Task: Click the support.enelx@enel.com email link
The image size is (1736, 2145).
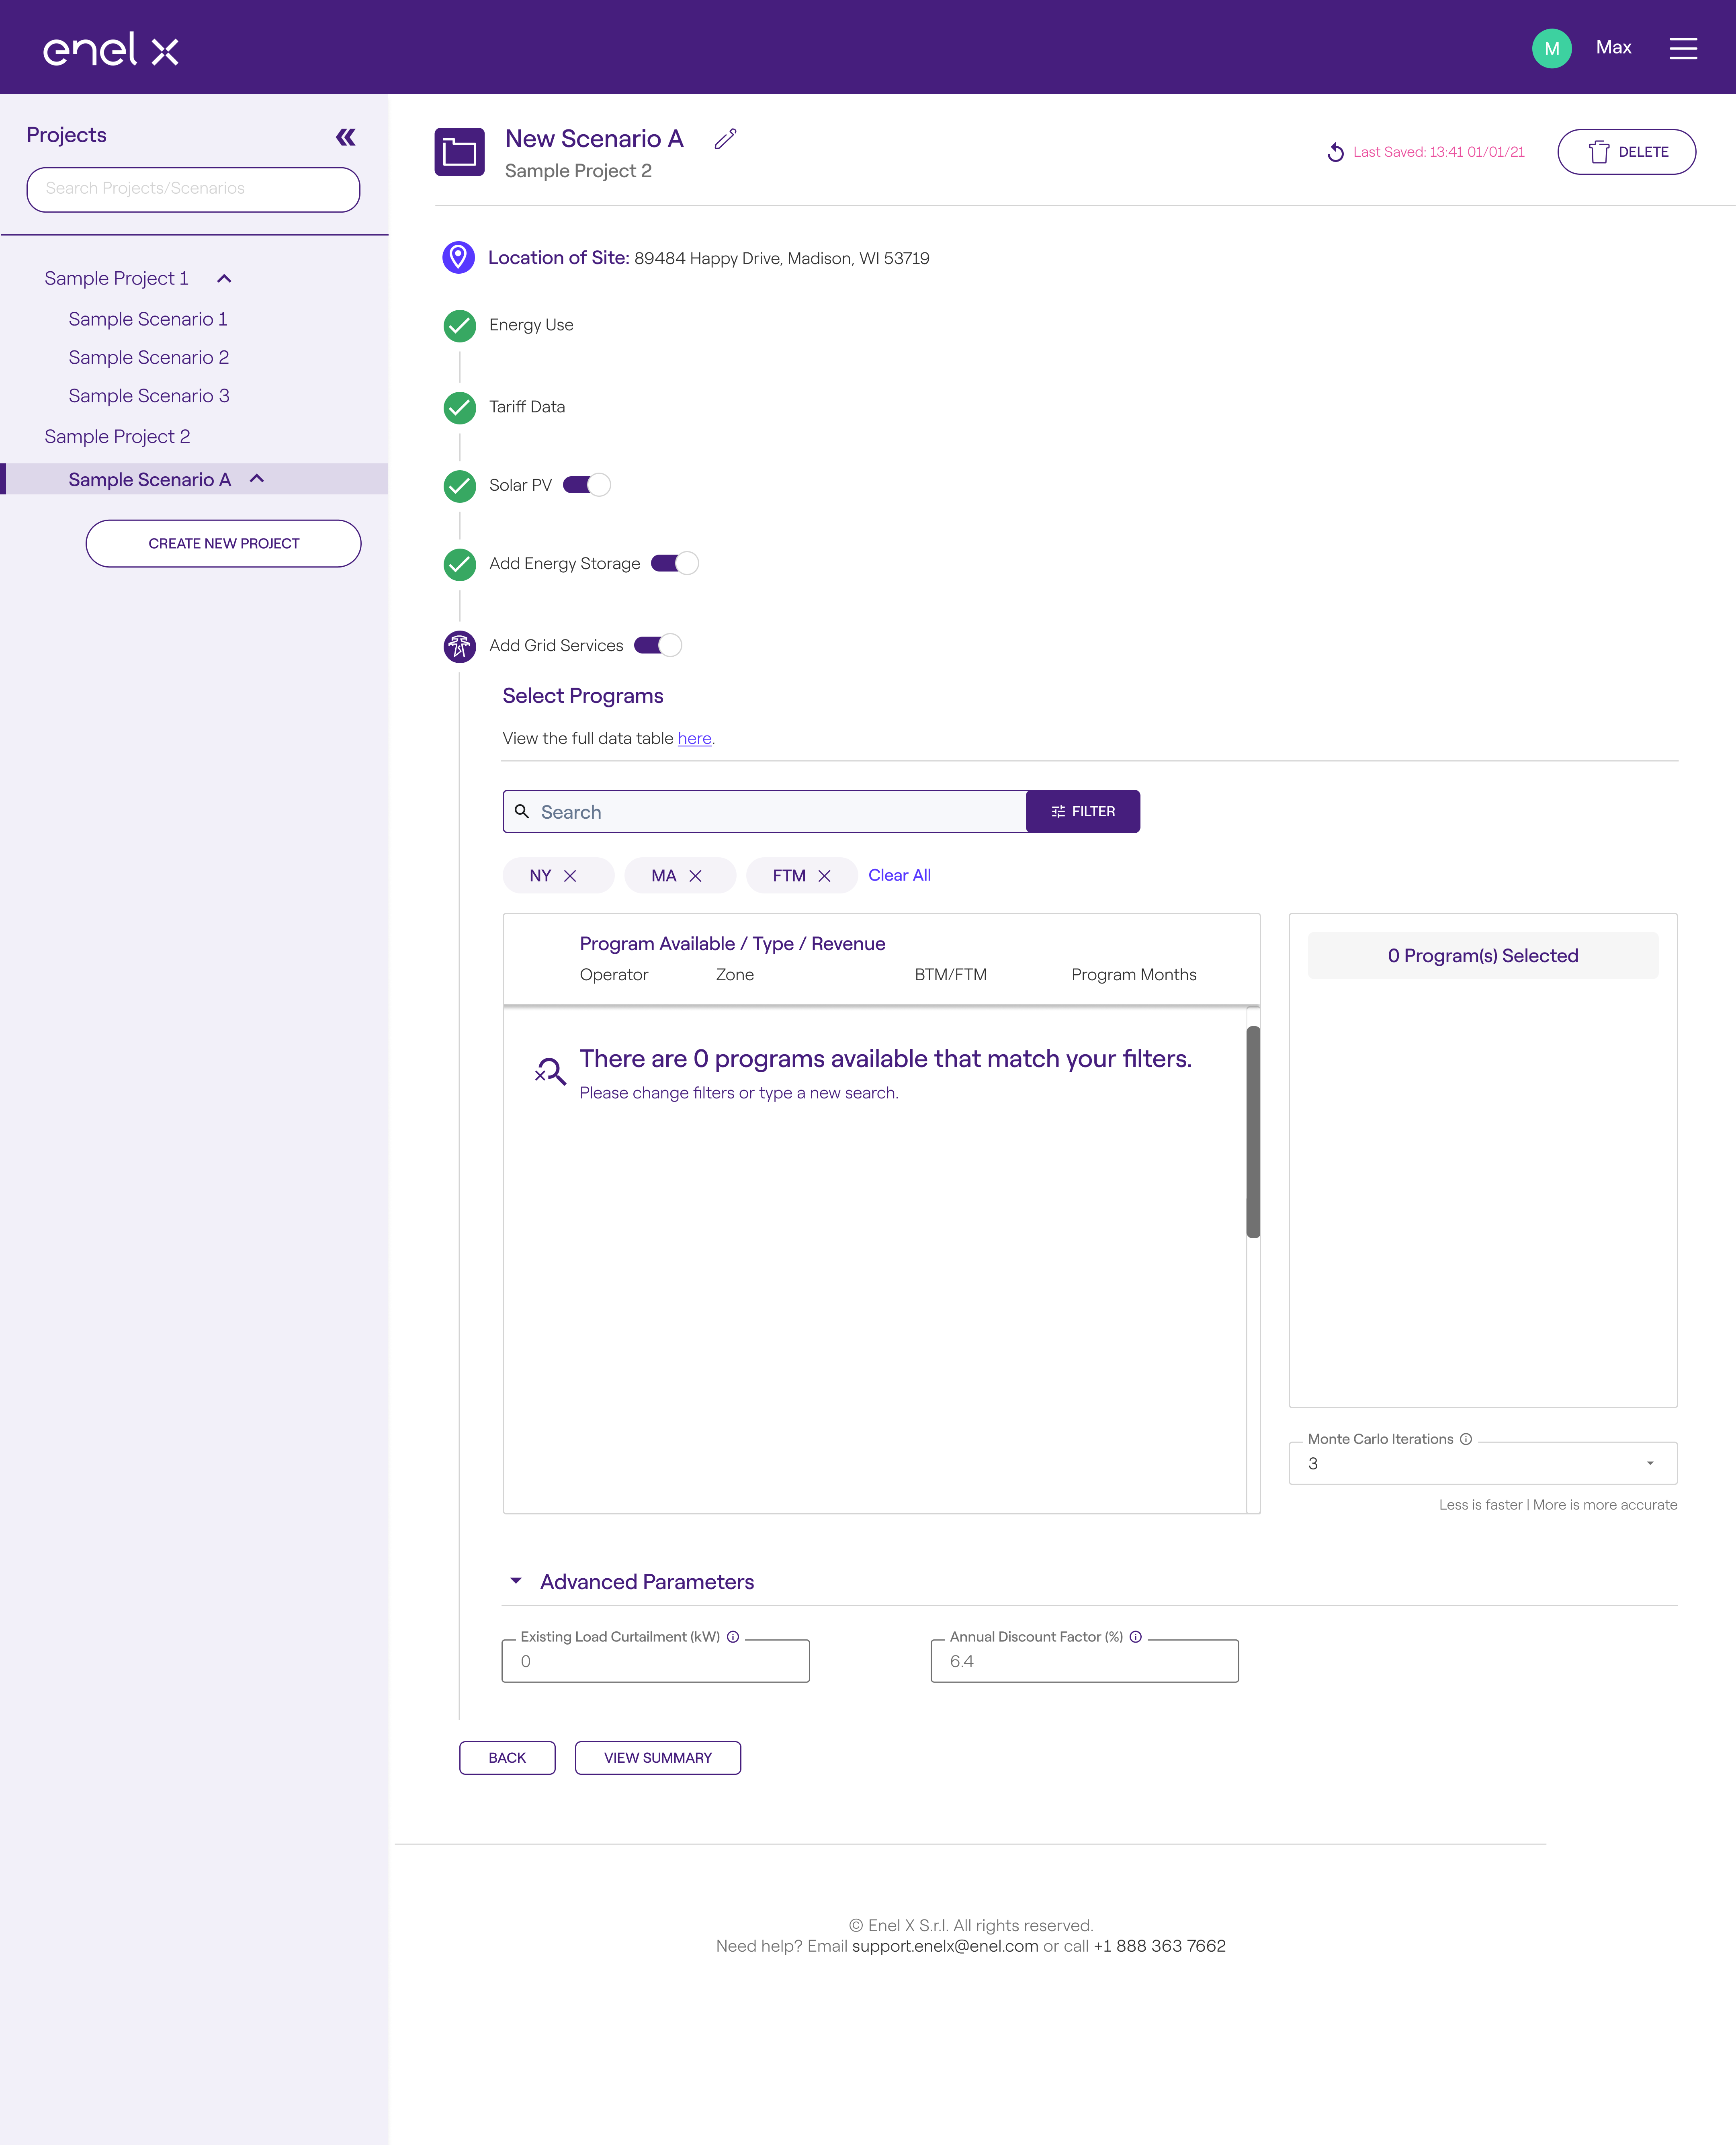Action: tap(945, 1946)
